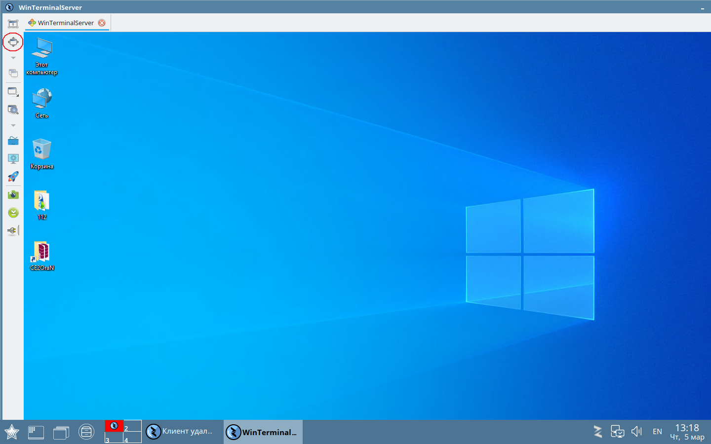Click the blue keyboard grab icon
This screenshot has width=711, height=444.
pyautogui.click(x=13, y=141)
